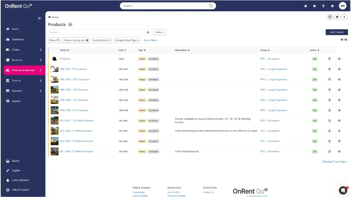Viewport: 351px width, 197px height.
Task: Click the products search magnifier icon
Action: click(x=148, y=32)
